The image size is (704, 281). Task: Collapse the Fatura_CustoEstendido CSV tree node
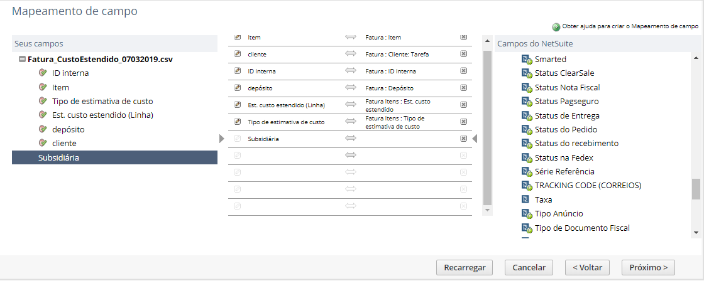23,60
